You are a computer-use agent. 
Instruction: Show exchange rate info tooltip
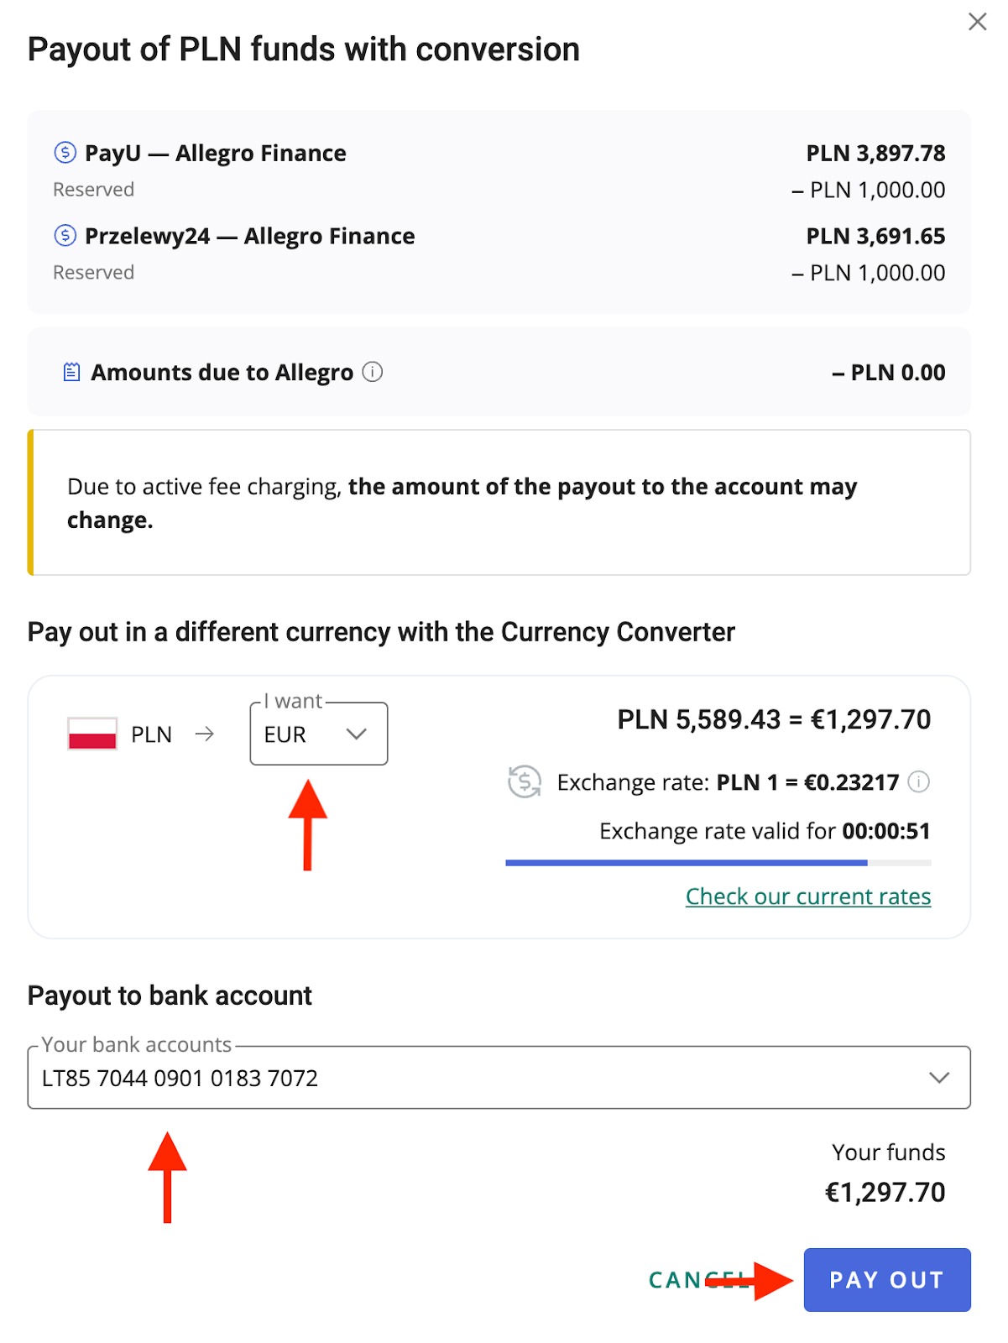pos(920,782)
